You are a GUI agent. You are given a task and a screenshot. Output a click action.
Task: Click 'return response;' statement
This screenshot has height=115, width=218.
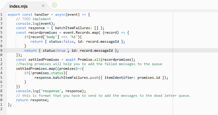tap(32, 100)
